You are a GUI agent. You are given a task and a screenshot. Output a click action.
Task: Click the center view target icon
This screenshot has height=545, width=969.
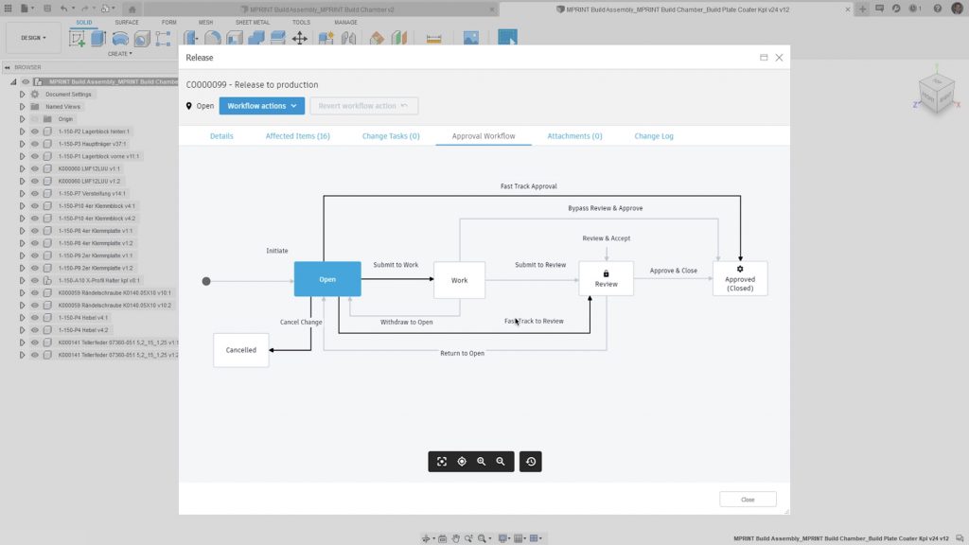pyautogui.click(x=462, y=462)
